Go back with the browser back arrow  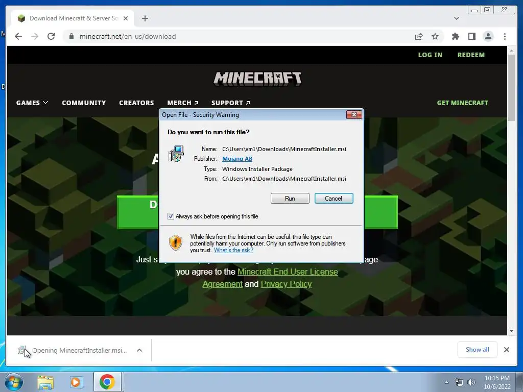tap(18, 36)
